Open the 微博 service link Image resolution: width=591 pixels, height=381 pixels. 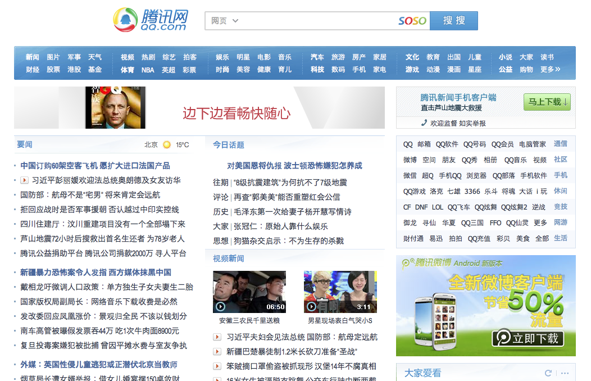[x=410, y=160]
